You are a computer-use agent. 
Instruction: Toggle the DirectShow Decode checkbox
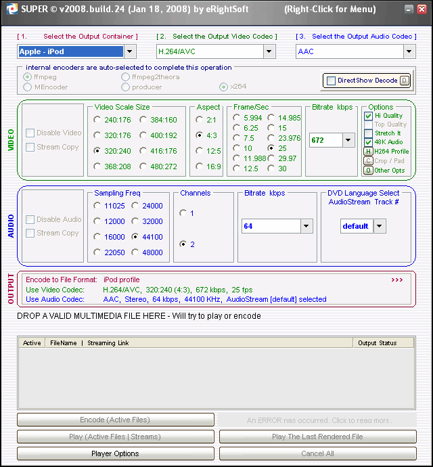331,81
